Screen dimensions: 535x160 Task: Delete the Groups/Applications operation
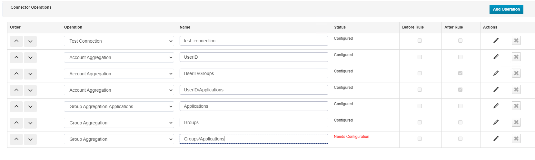point(516,139)
